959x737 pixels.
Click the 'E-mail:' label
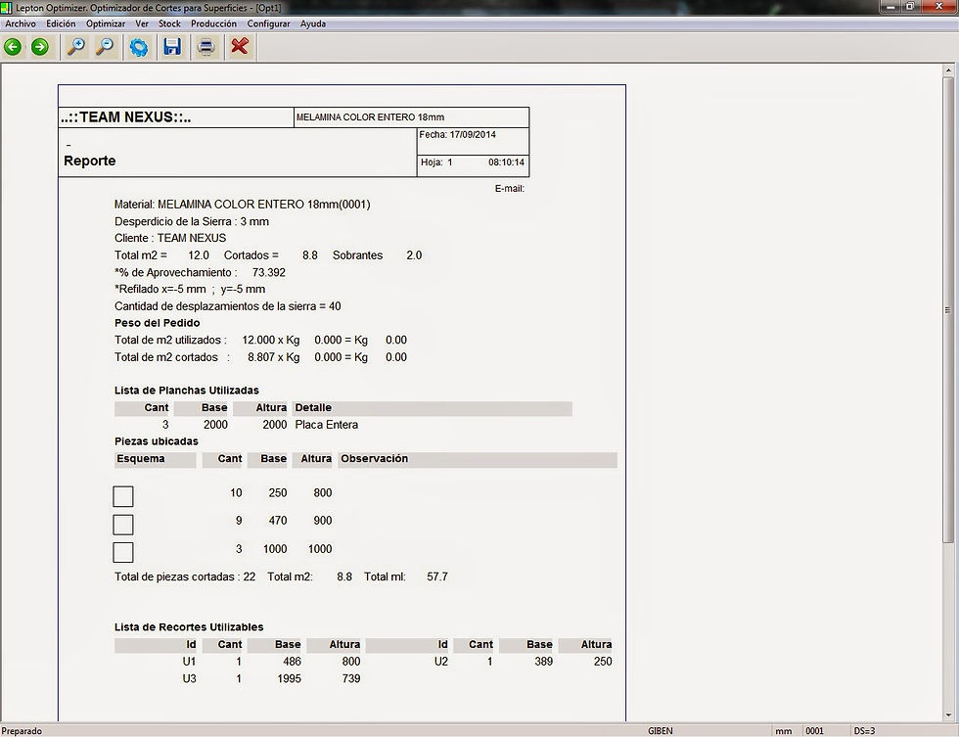(x=510, y=188)
